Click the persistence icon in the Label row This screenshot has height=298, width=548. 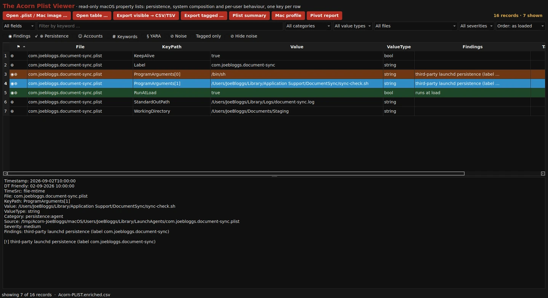(12, 65)
